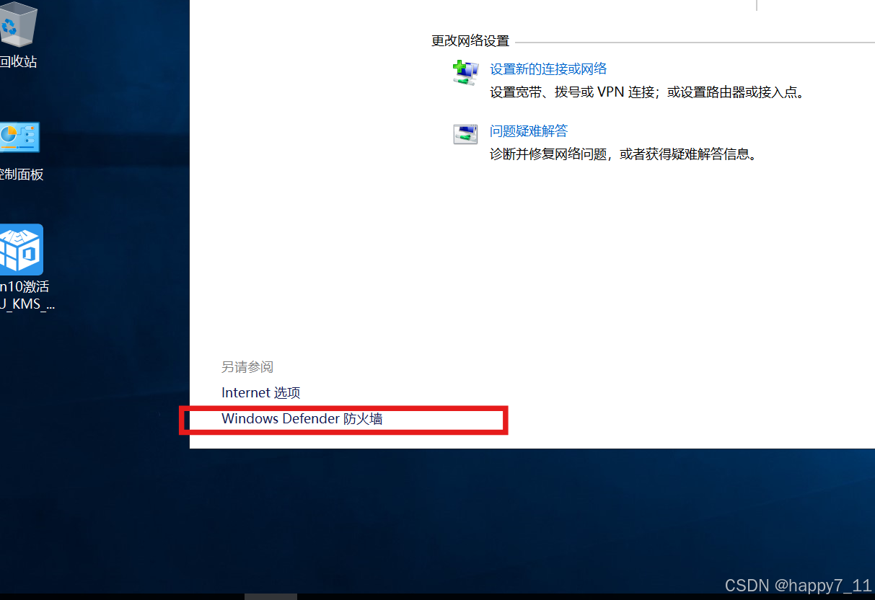875x600 pixels.
Task: Open Windows Defender 防火墙 link
Action: [x=302, y=418]
